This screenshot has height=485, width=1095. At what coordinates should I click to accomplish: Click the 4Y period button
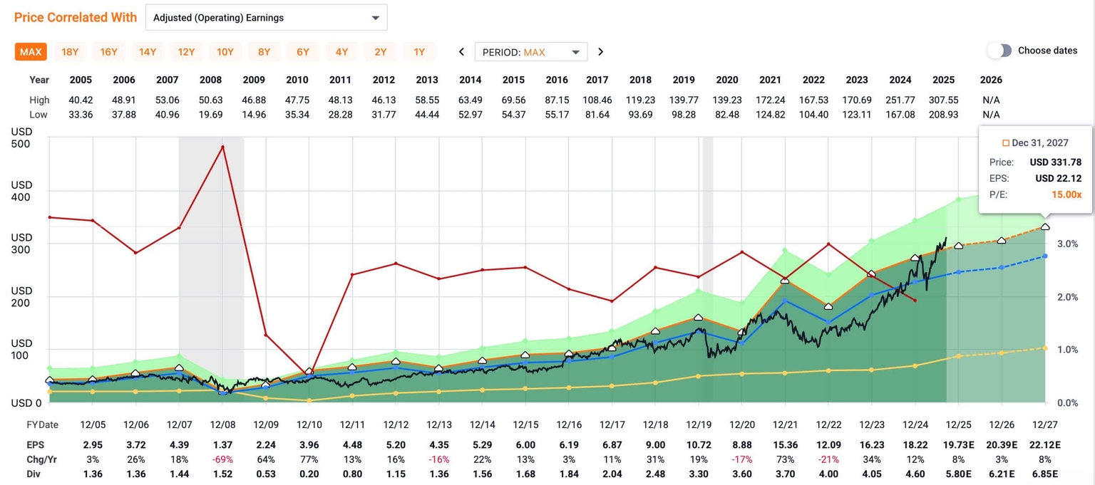point(341,51)
